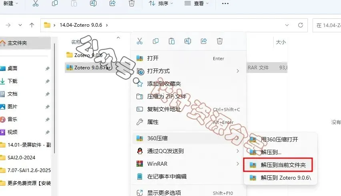Open the 360压缩 submenu entry
This screenshot has height=196, width=341.
click(x=189, y=138)
